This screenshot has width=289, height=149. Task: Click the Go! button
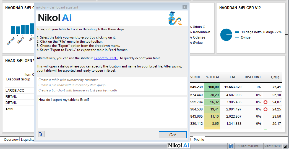tap(173, 135)
